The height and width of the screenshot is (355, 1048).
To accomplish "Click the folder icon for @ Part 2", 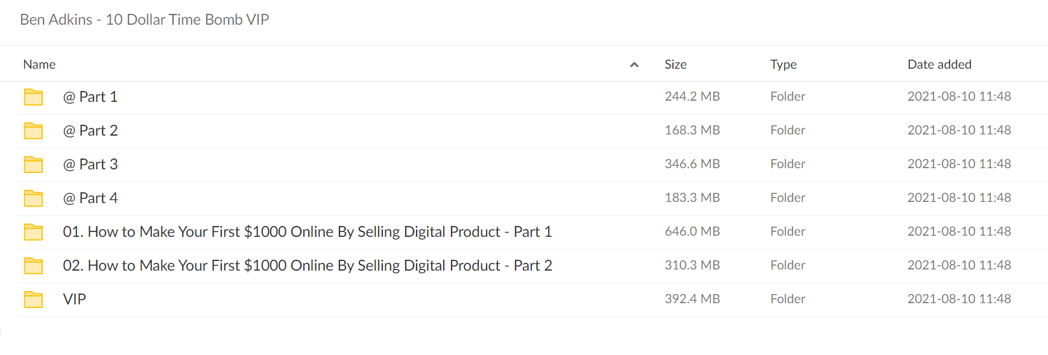I will 33,131.
